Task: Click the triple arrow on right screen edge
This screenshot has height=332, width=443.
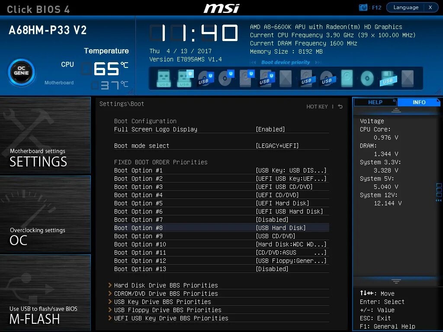Action: 439,201
